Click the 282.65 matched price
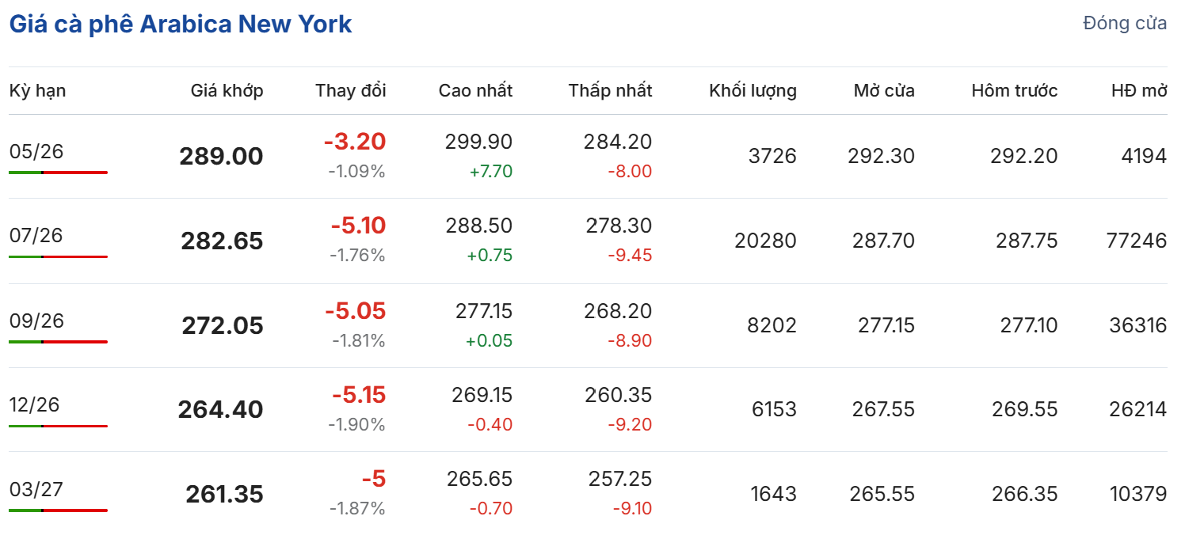1185x535 pixels. click(221, 241)
